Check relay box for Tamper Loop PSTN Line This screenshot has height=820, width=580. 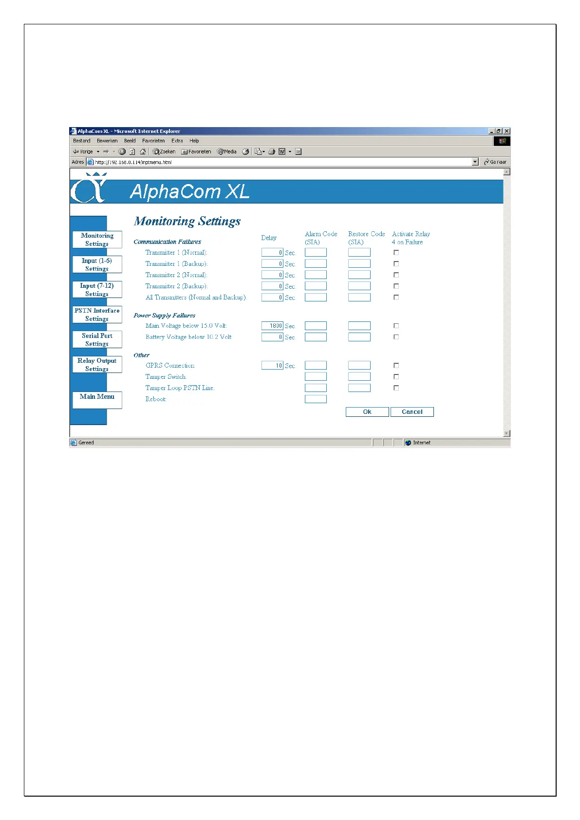click(x=396, y=388)
